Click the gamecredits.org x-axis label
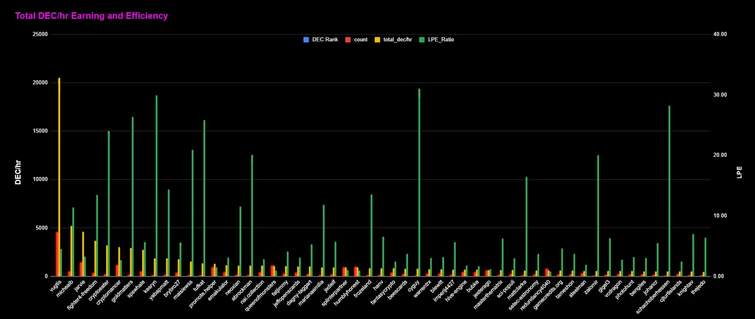The image size is (755, 319). [549, 294]
